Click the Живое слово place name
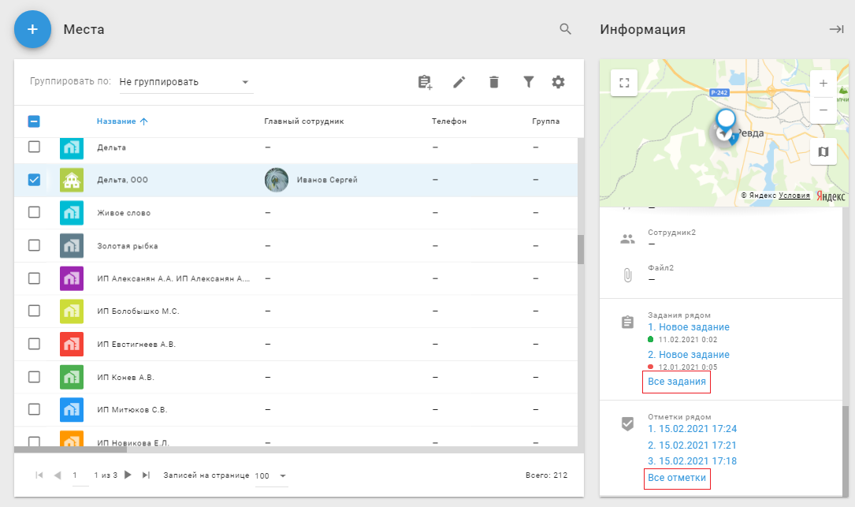The height and width of the screenshot is (507, 855). coord(124,213)
